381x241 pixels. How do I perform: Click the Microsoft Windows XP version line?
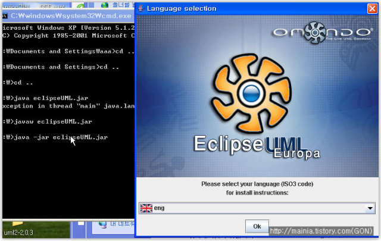pos(68,28)
